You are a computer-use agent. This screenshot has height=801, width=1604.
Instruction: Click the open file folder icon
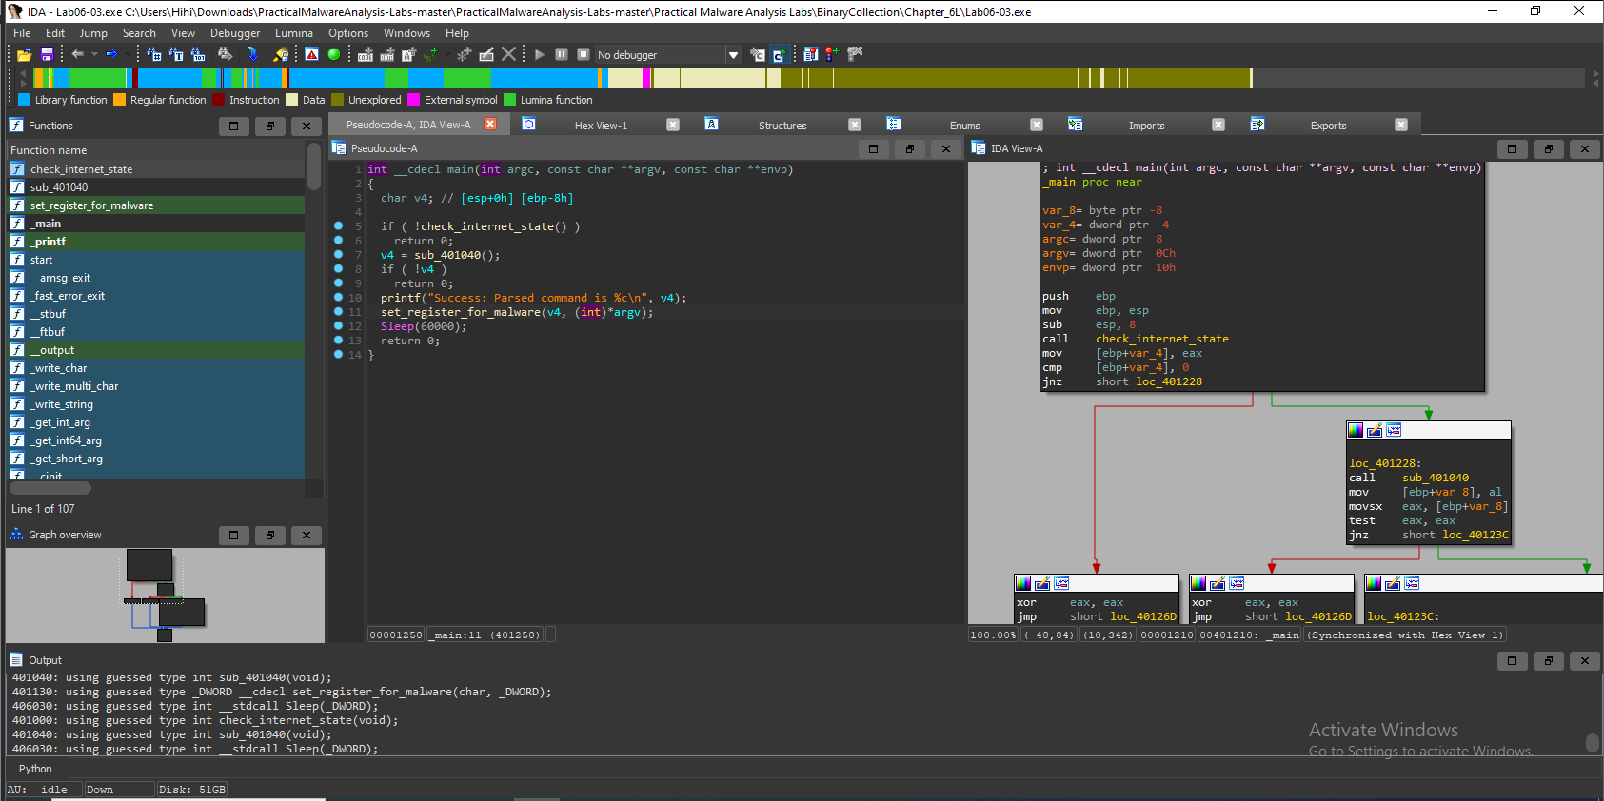pyautogui.click(x=25, y=55)
